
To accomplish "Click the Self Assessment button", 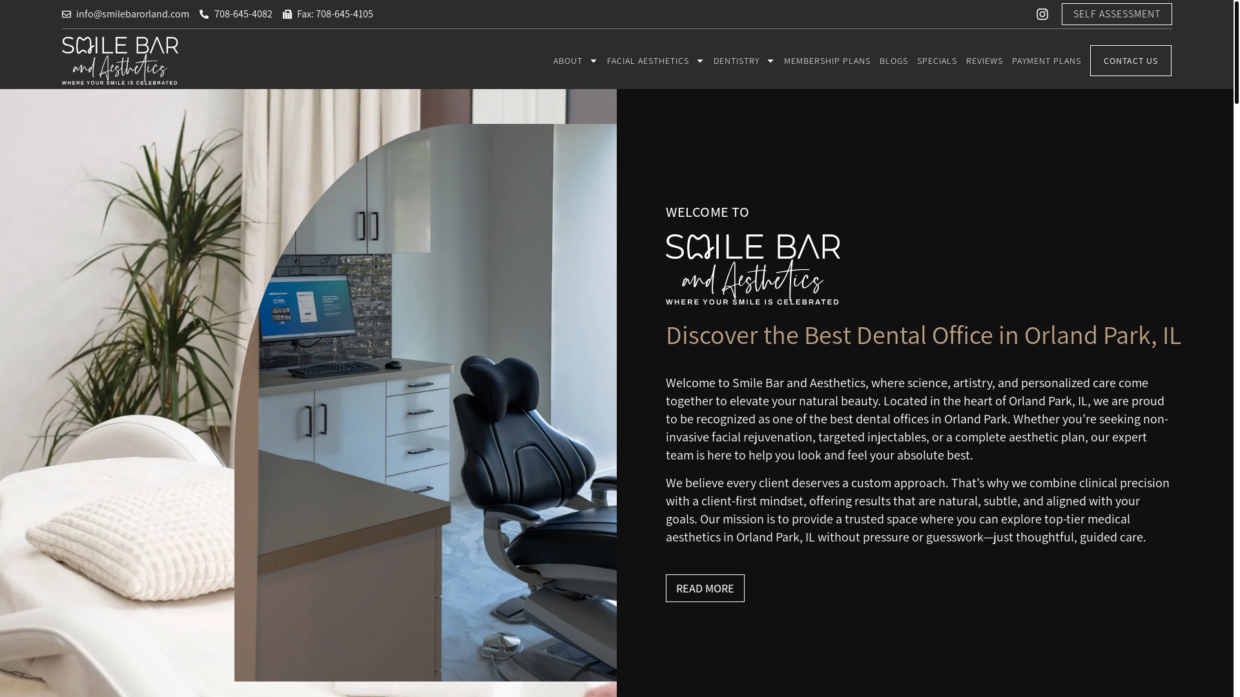I will (x=1117, y=14).
